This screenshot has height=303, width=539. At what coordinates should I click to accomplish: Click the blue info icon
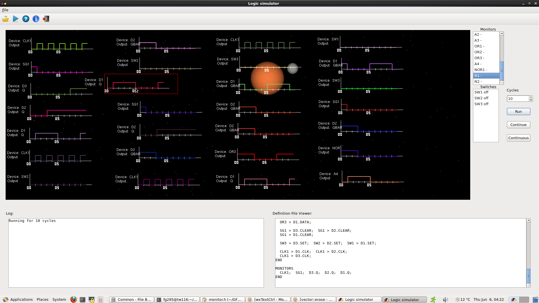(x=36, y=19)
